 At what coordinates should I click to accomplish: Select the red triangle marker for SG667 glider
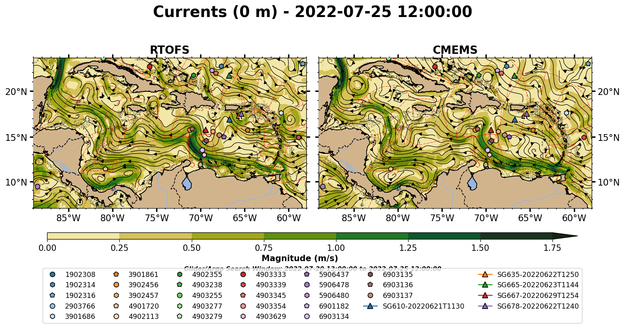485,295
